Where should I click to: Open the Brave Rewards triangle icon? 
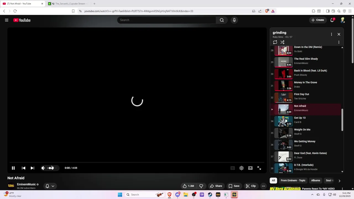tap(273, 11)
